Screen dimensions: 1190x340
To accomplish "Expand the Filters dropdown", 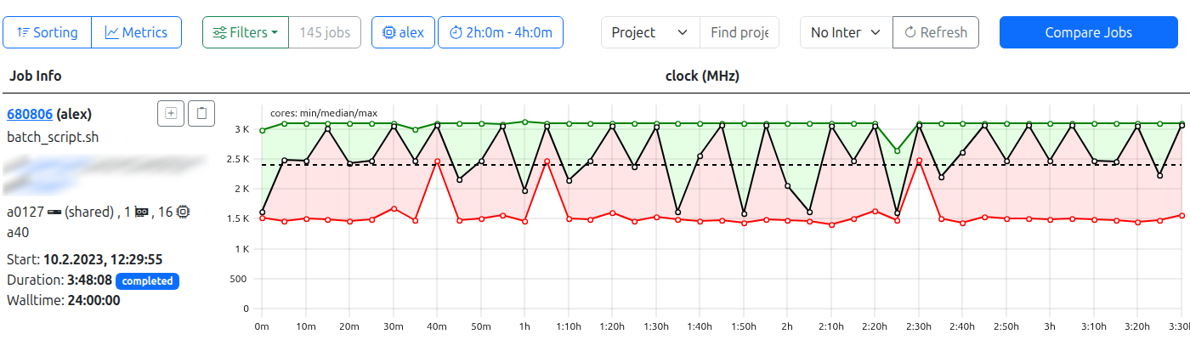I will click(245, 32).
